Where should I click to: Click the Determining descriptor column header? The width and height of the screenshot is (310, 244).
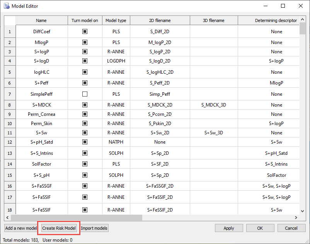pos(269,20)
